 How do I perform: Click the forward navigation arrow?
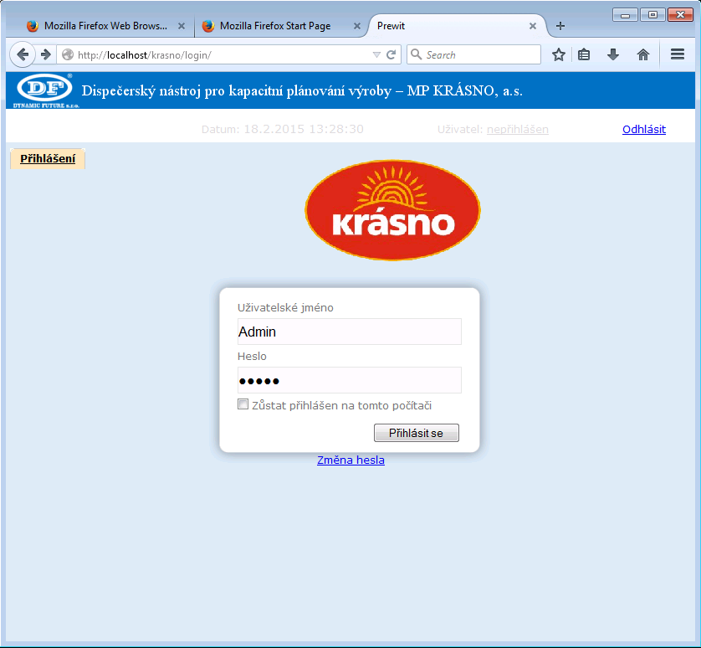46,54
